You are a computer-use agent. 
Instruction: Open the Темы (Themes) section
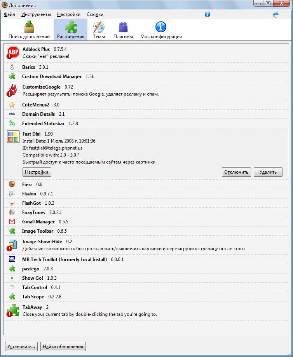[x=99, y=30]
